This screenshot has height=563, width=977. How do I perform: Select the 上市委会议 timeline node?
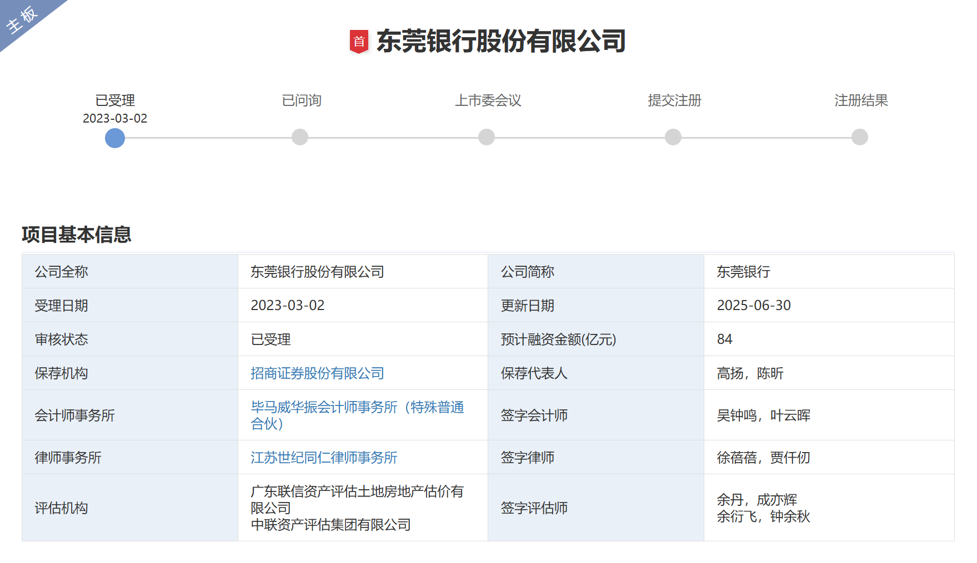click(487, 137)
